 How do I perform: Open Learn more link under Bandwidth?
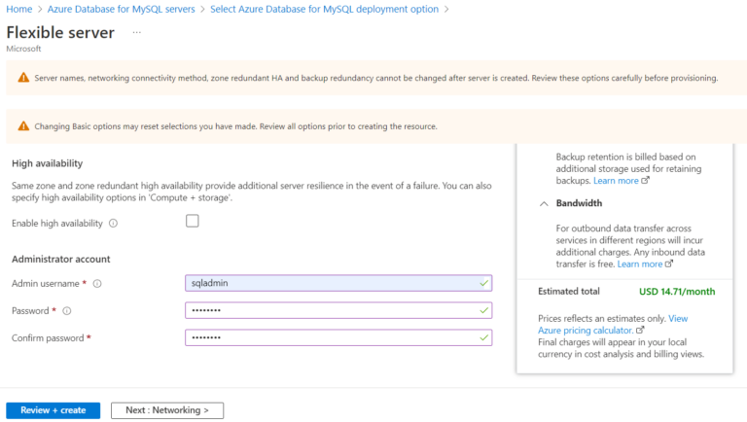[640, 264]
